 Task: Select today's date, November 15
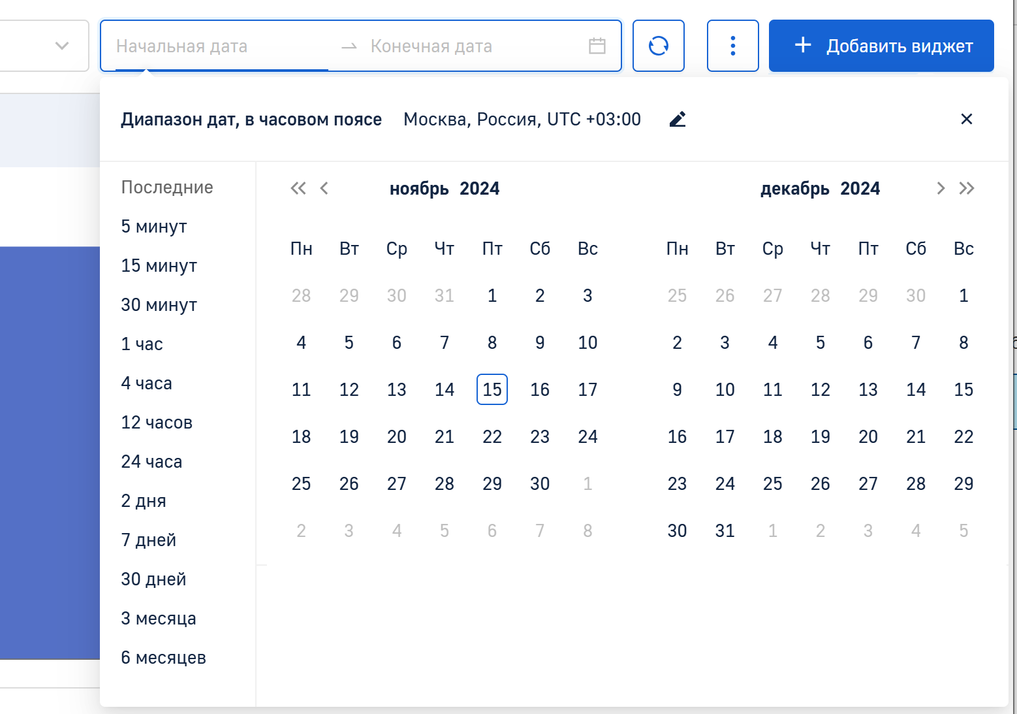click(492, 390)
